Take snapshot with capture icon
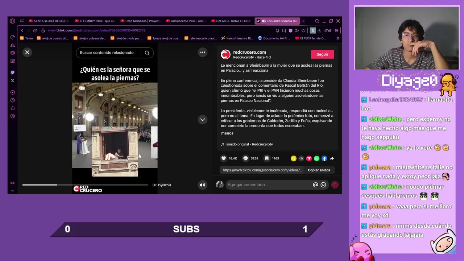The width and height of the screenshot is (464, 261). point(284,30)
